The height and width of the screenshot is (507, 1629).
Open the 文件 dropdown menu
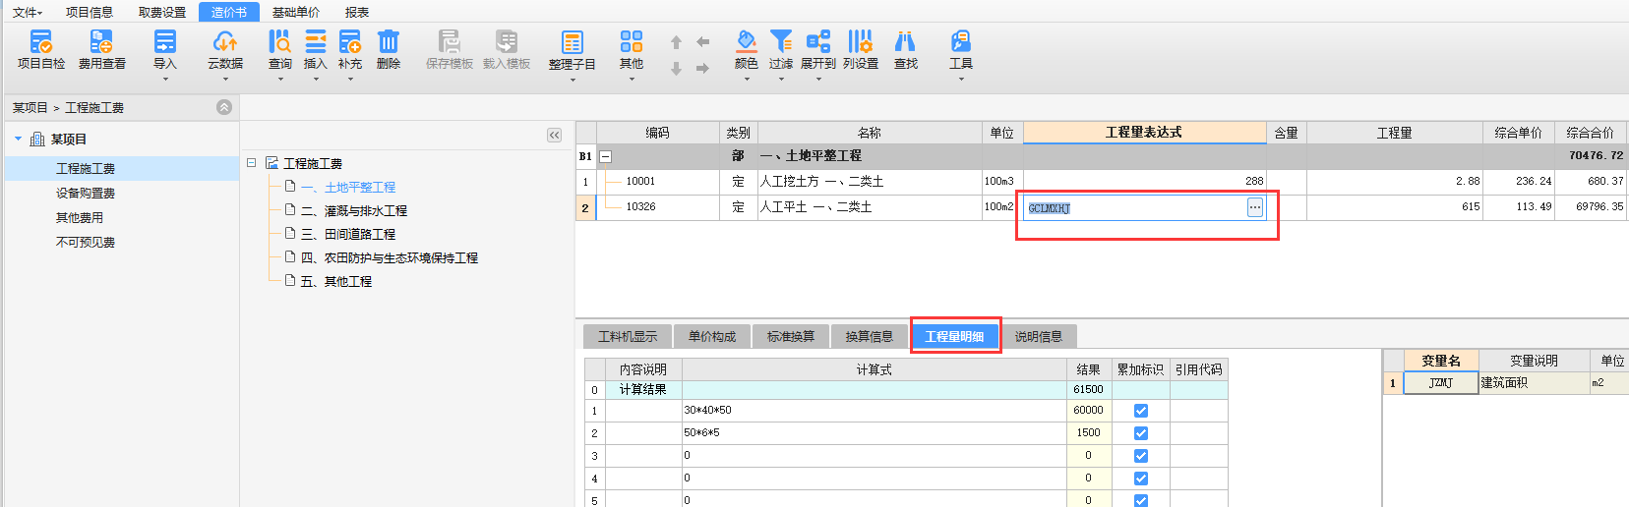(x=28, y=12)
